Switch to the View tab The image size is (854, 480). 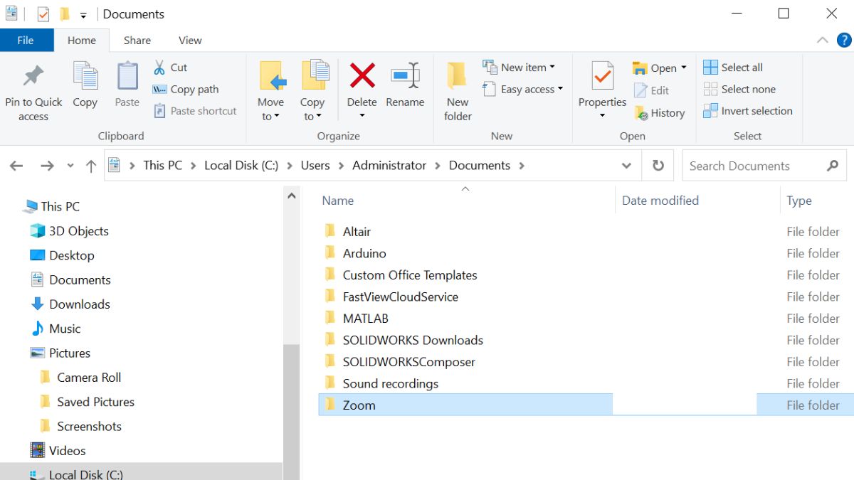pos(190,41)
